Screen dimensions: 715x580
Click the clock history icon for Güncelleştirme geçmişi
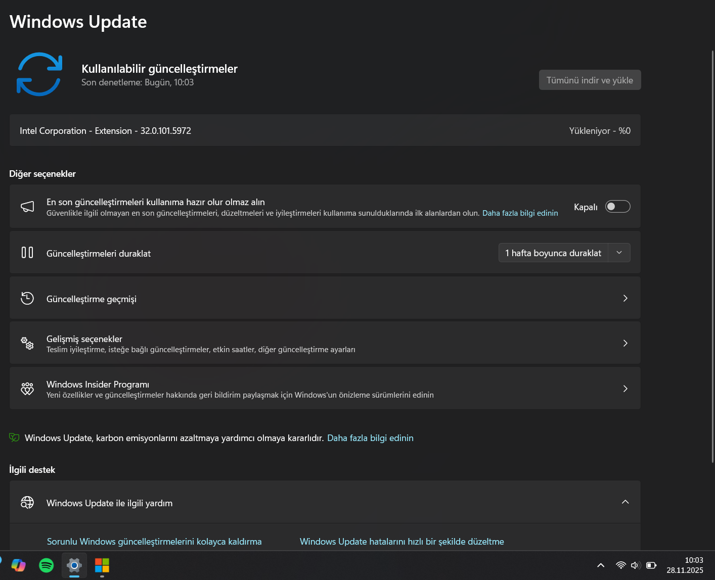27,298
